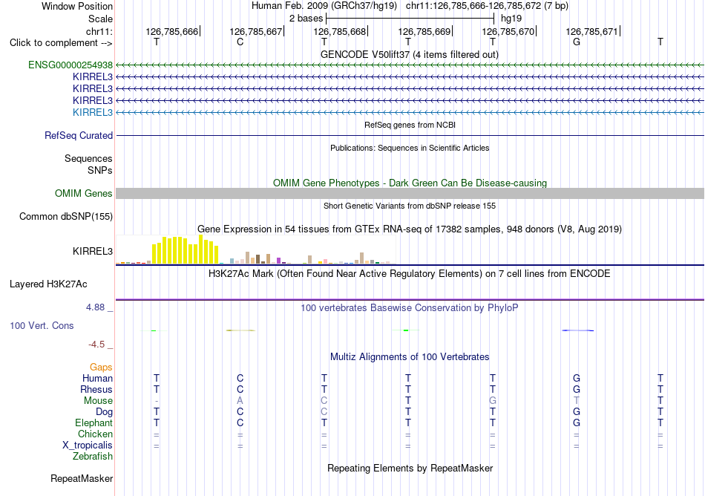Click the RepeatMasker track label

point(82,478)
